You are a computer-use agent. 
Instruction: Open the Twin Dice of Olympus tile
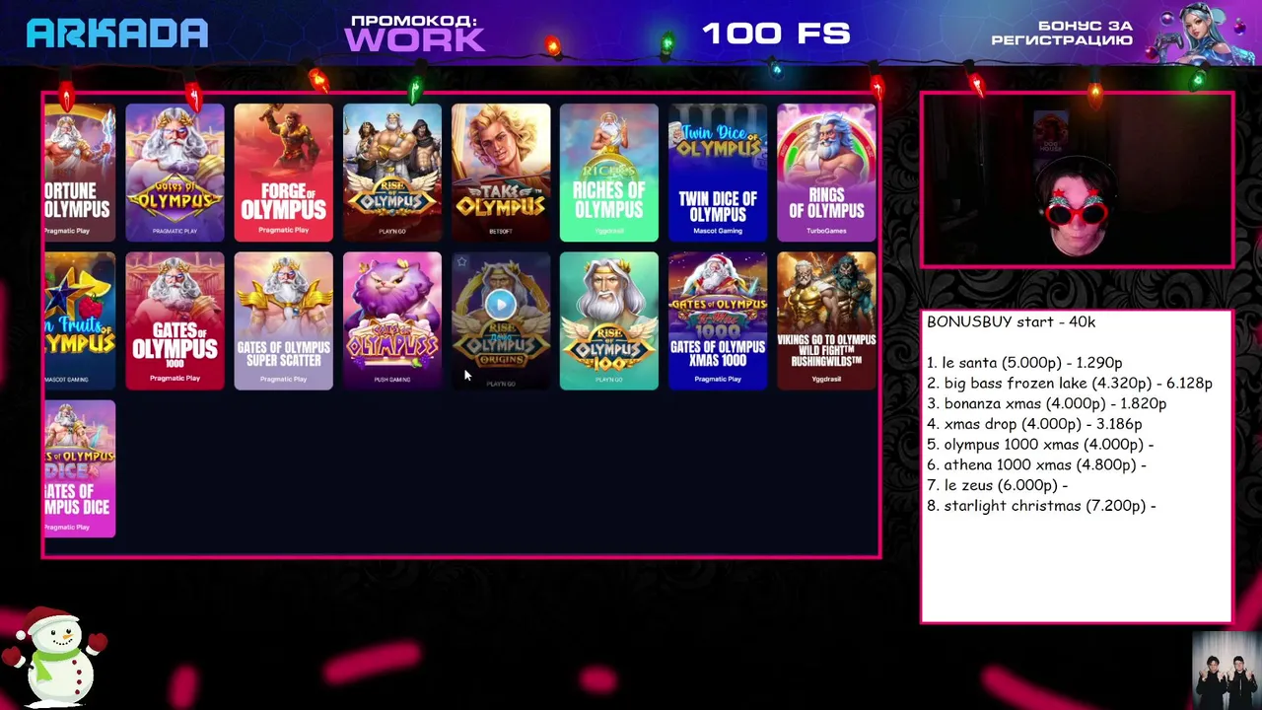[x=717, y=173]
